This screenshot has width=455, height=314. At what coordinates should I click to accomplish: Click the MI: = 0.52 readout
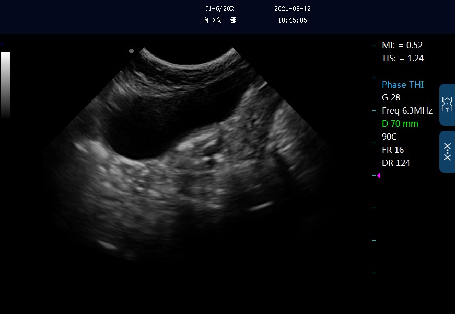pos(402,45)
